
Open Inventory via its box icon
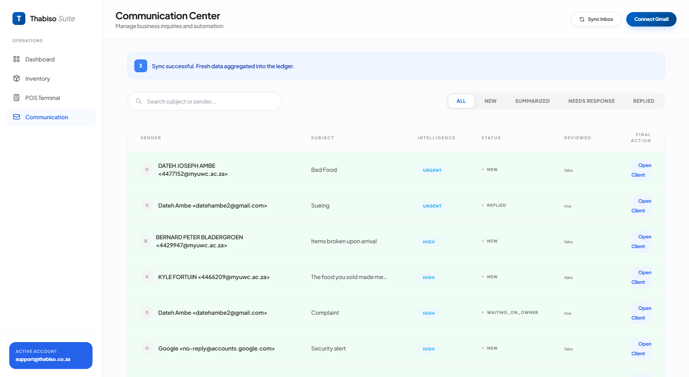(x=16, y=78)
